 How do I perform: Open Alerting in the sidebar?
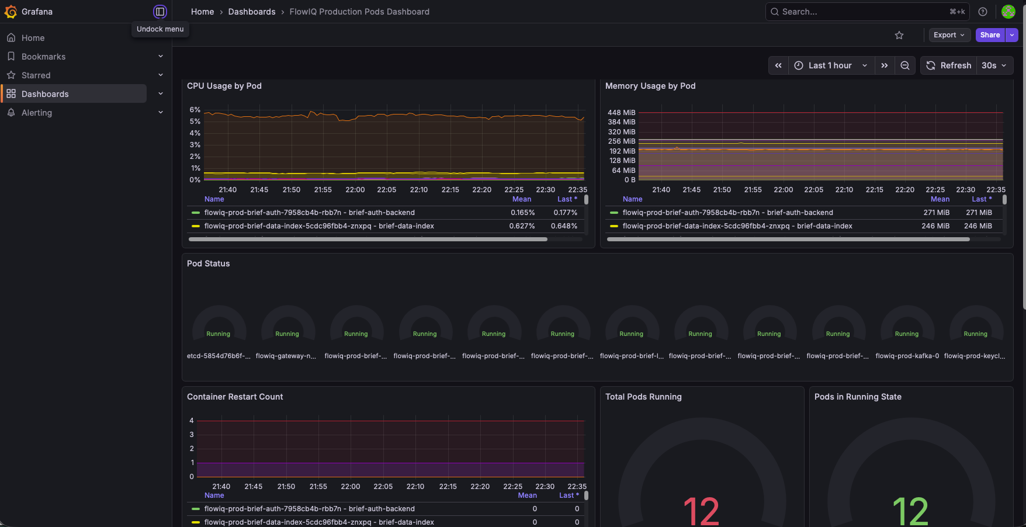click(37, 113)
